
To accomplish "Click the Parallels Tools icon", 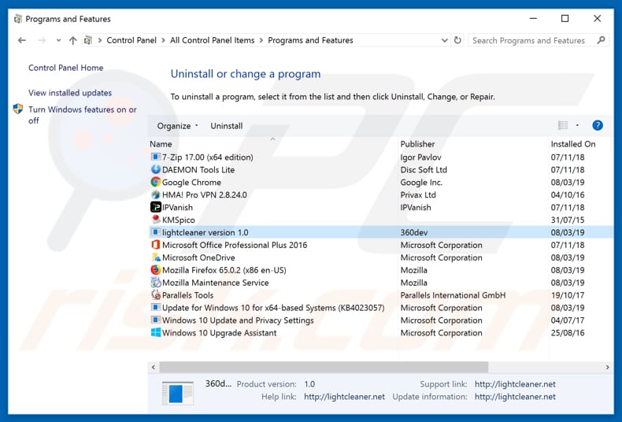I will 156,295.
